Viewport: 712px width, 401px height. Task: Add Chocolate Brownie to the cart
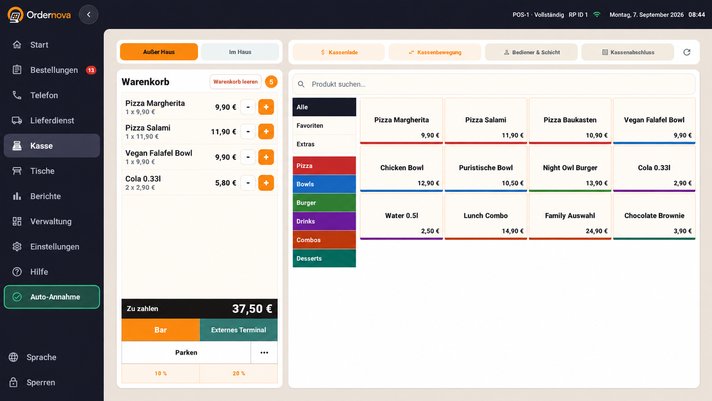tap(654, 216)
